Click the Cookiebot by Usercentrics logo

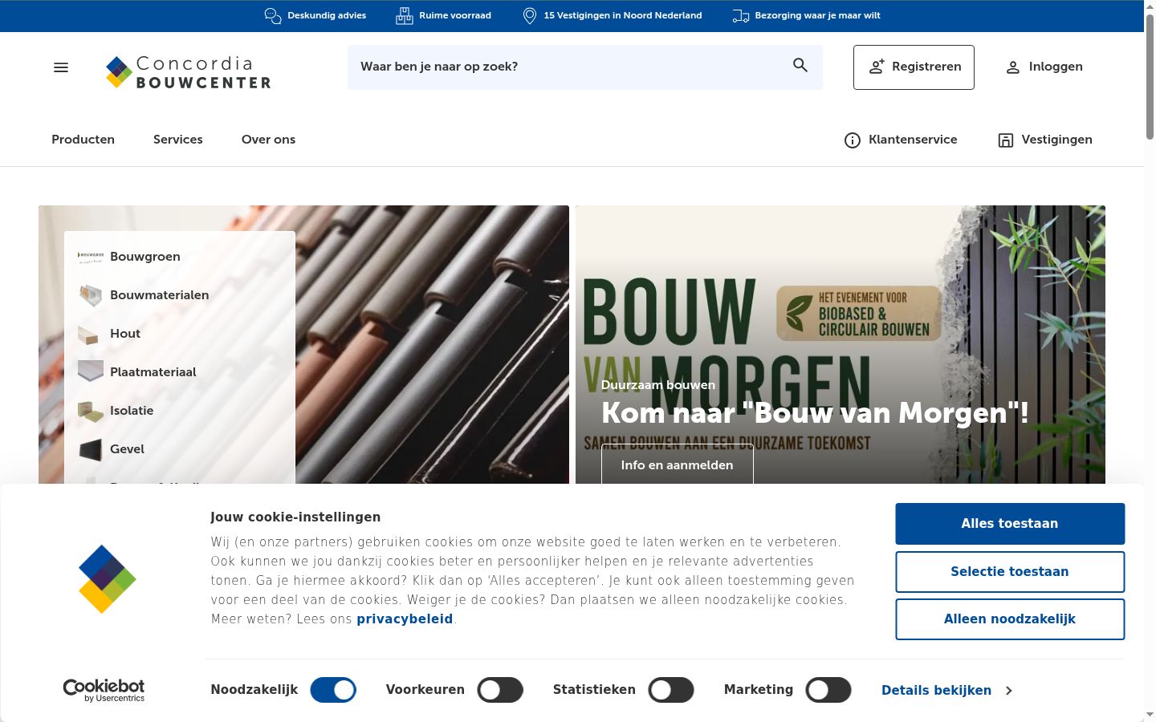[104, 690]
